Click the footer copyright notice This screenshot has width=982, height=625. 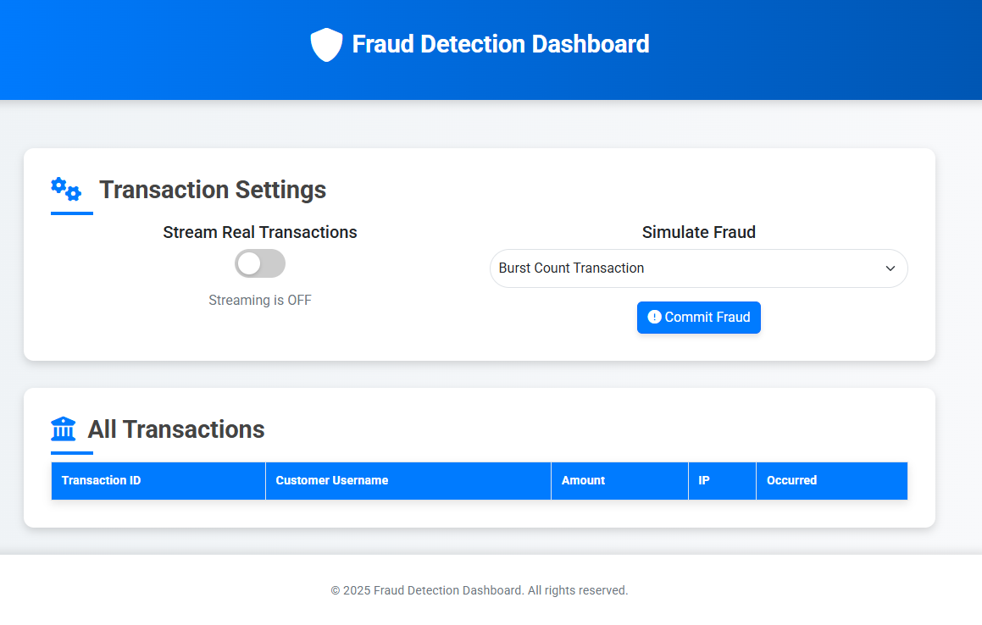pos(480,590)
